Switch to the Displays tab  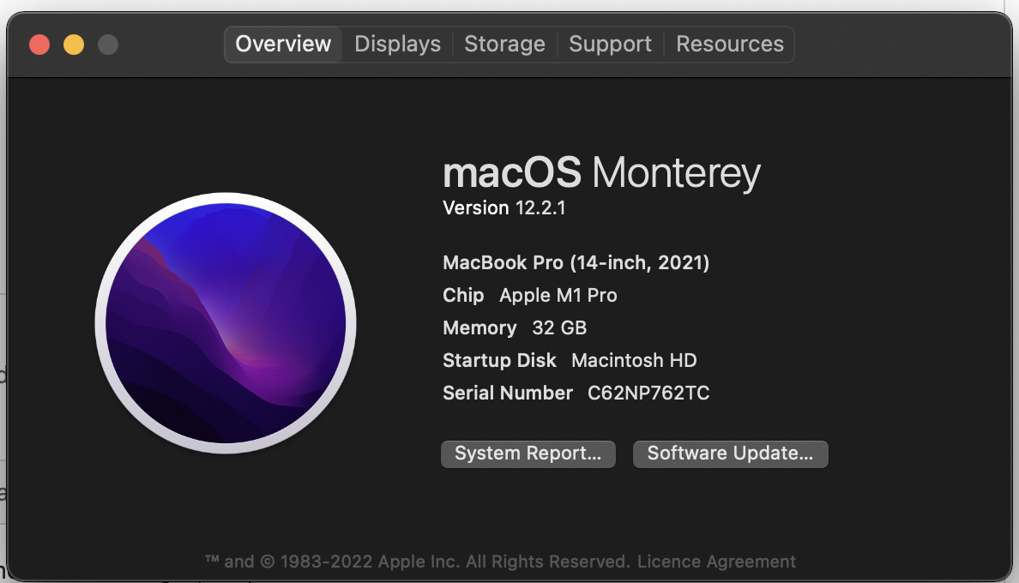(x=397, y=44)
